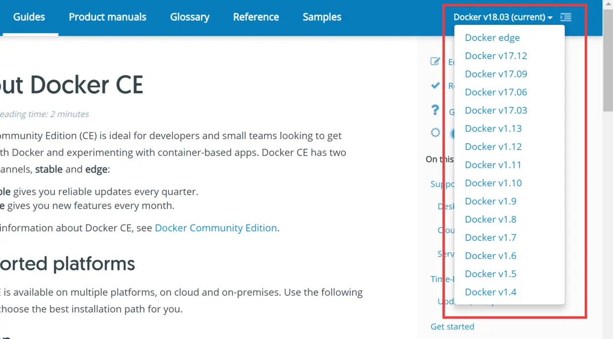613x339 pixels.
Task: Pick Docker v1.10 in dropdown
Action: (x=493, y=183)
